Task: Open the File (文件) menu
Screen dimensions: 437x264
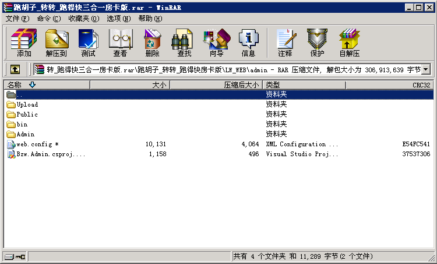Action: click(16, 19)
